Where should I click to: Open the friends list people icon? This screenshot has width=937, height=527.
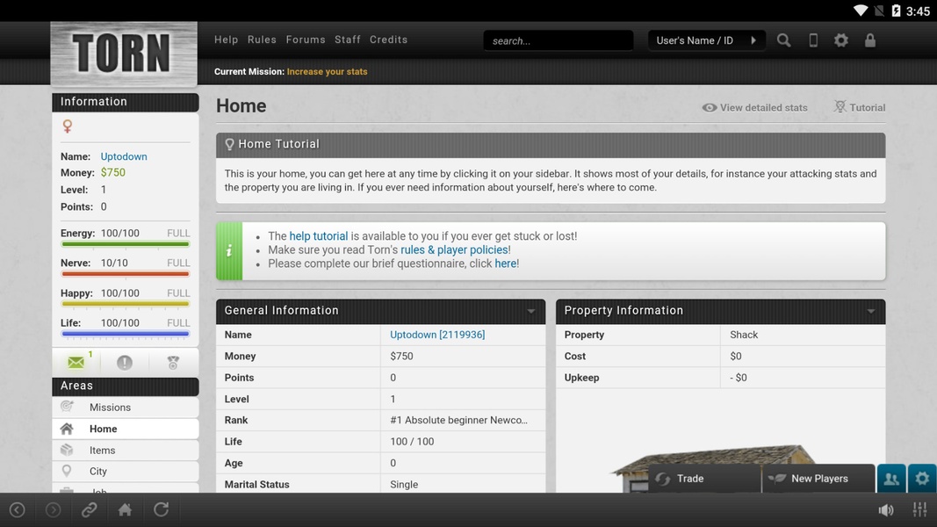(x=891, y=479)
